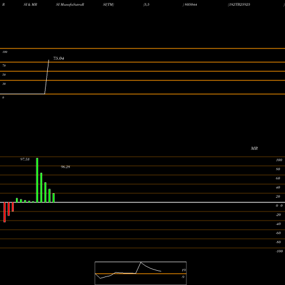Click the -20 label on MR axis
The width and height of the screenshot is (285, 285).
point(278,215)
